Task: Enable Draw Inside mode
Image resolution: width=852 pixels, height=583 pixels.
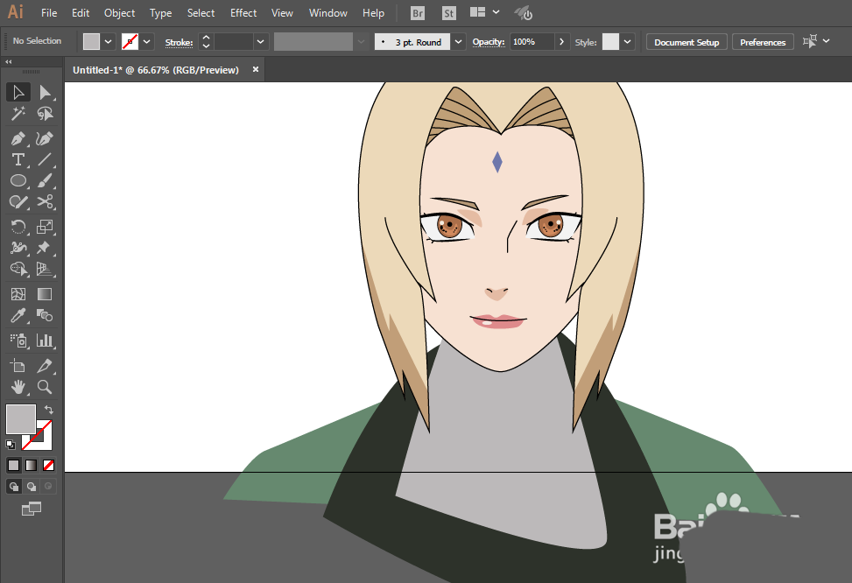Action: click(x=48, y=487)
